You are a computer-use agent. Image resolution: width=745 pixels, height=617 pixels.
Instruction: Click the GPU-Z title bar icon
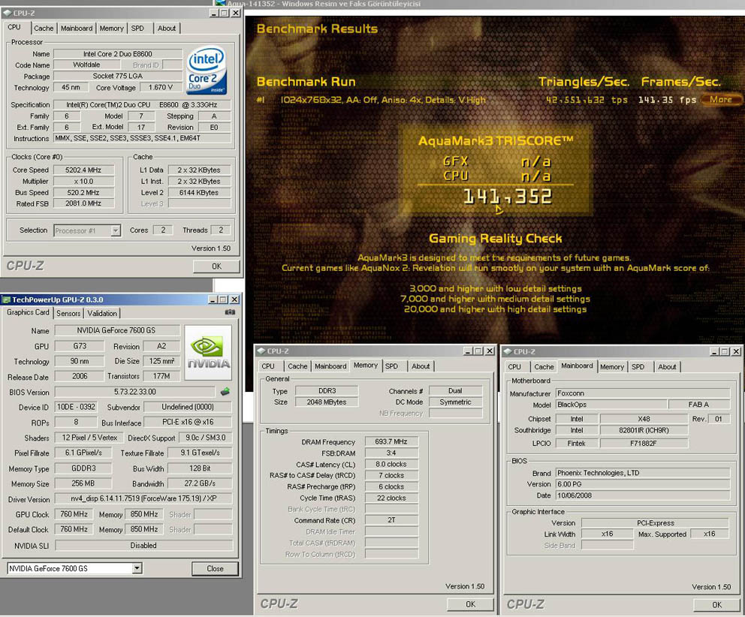[6, 299]
